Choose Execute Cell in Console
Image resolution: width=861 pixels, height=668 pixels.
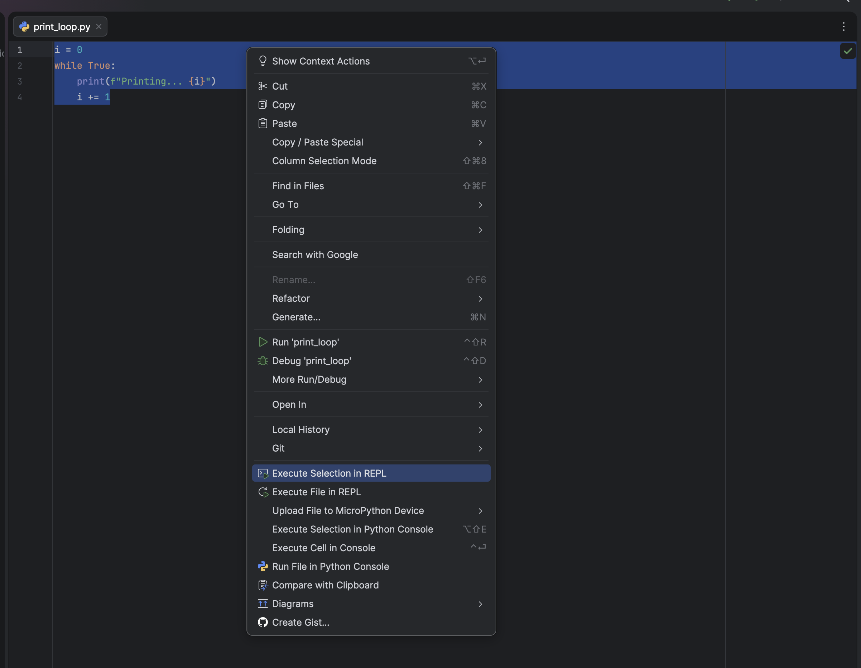tap(371, 548)
